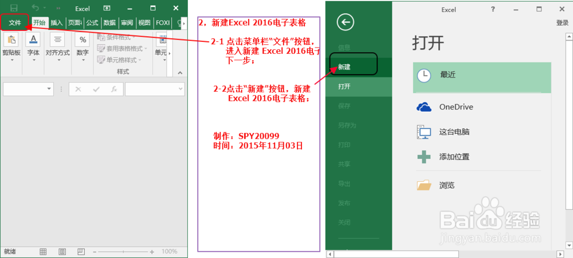Switch to the 插入 ribbon tab
573x258 pixels.
[x=57, y=23]
